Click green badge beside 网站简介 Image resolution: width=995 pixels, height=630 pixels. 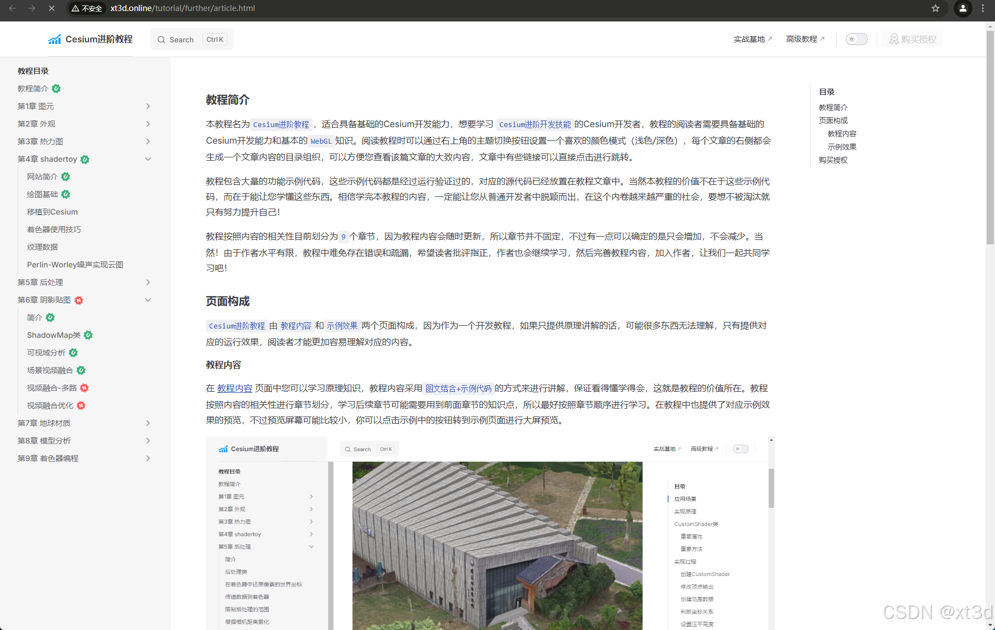(x=66, y=177)
